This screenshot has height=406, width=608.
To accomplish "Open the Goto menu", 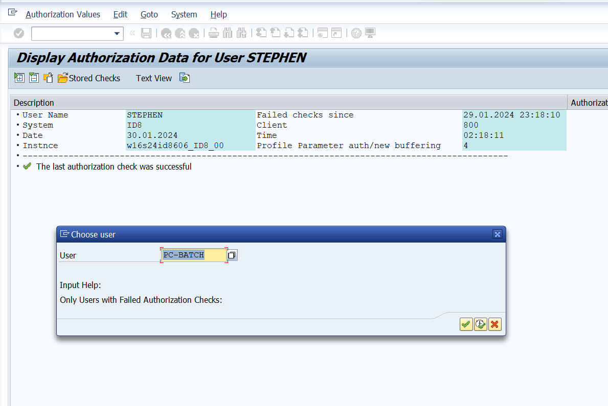I will 149,14.
